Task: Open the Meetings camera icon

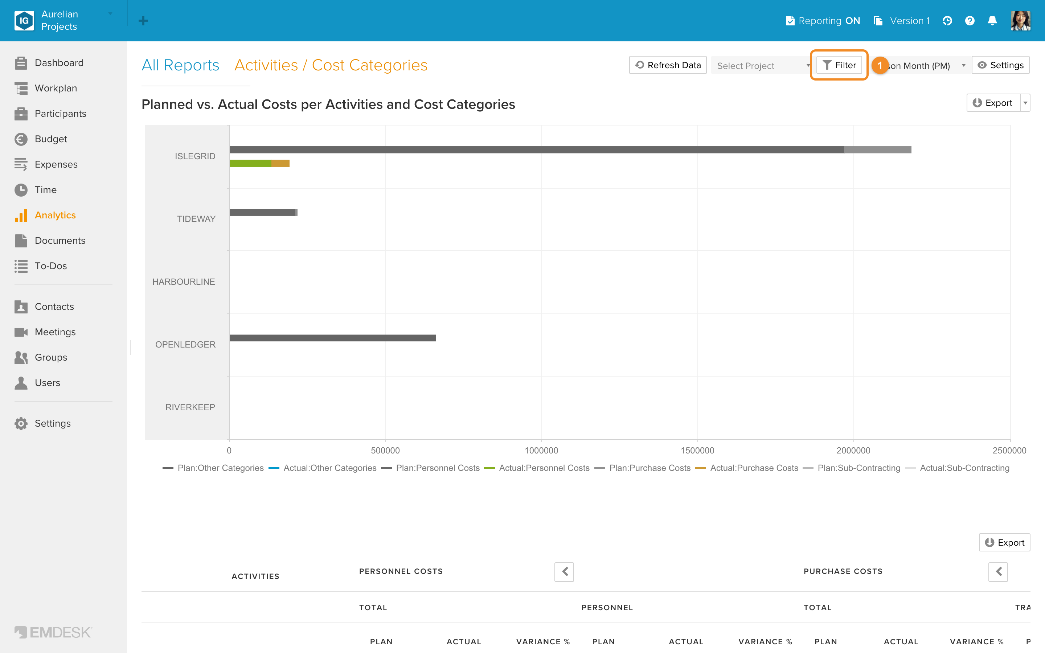Action: coord(21,332)
